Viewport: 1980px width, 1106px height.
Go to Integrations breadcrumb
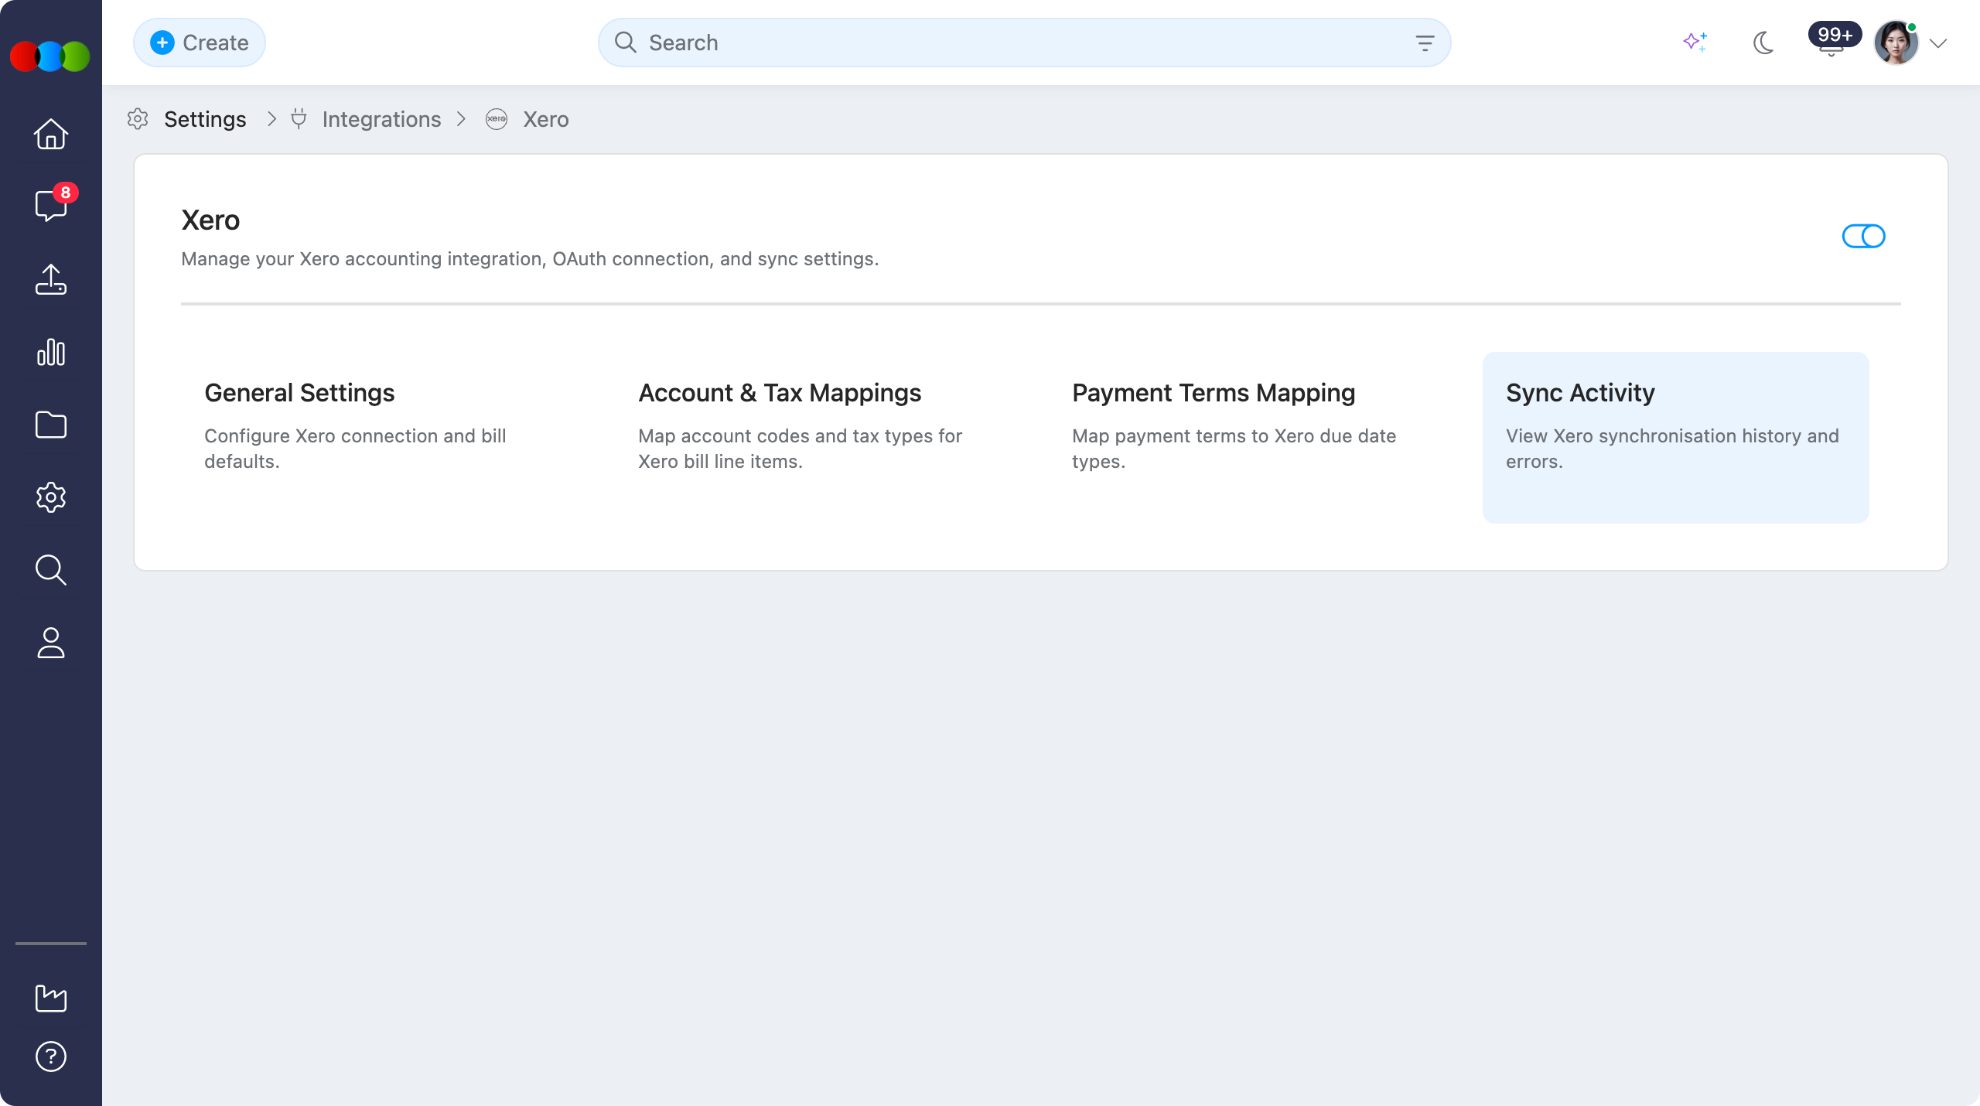pos(381,119)
